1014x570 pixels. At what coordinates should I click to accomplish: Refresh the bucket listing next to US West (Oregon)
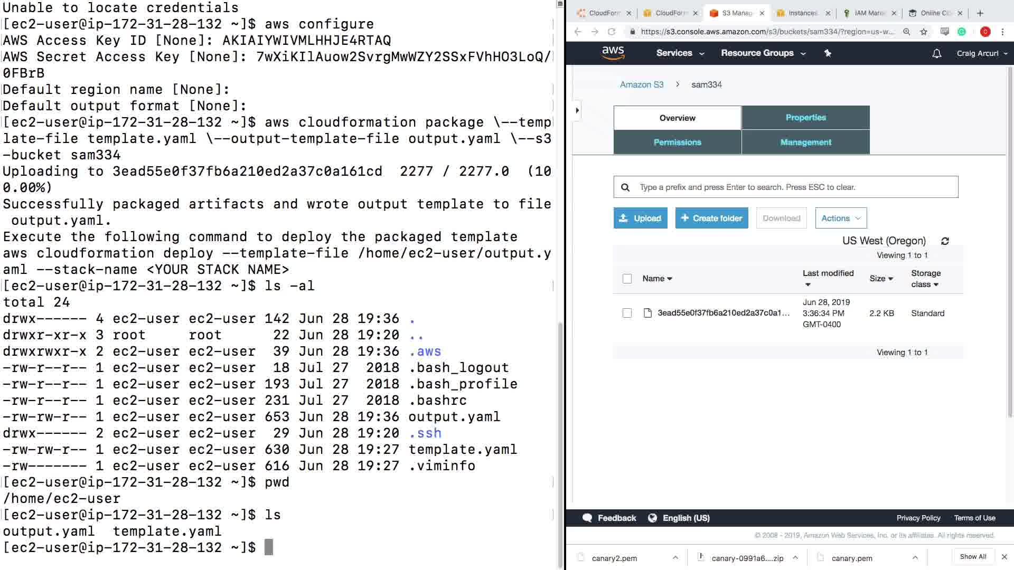pyautogui.click(x=945, y=241)
